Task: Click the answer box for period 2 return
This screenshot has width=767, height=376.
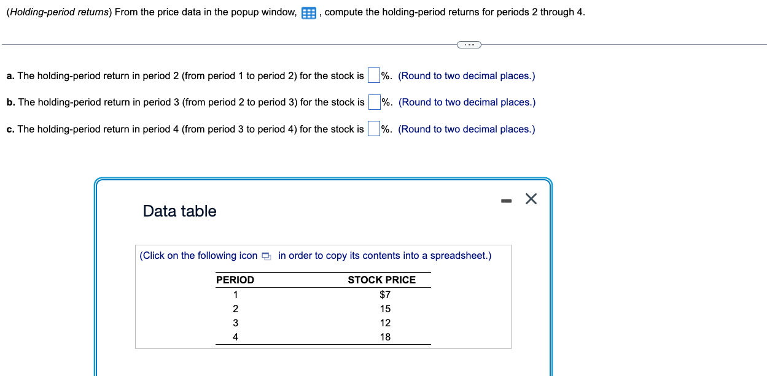Action: [x=373, y=75]
